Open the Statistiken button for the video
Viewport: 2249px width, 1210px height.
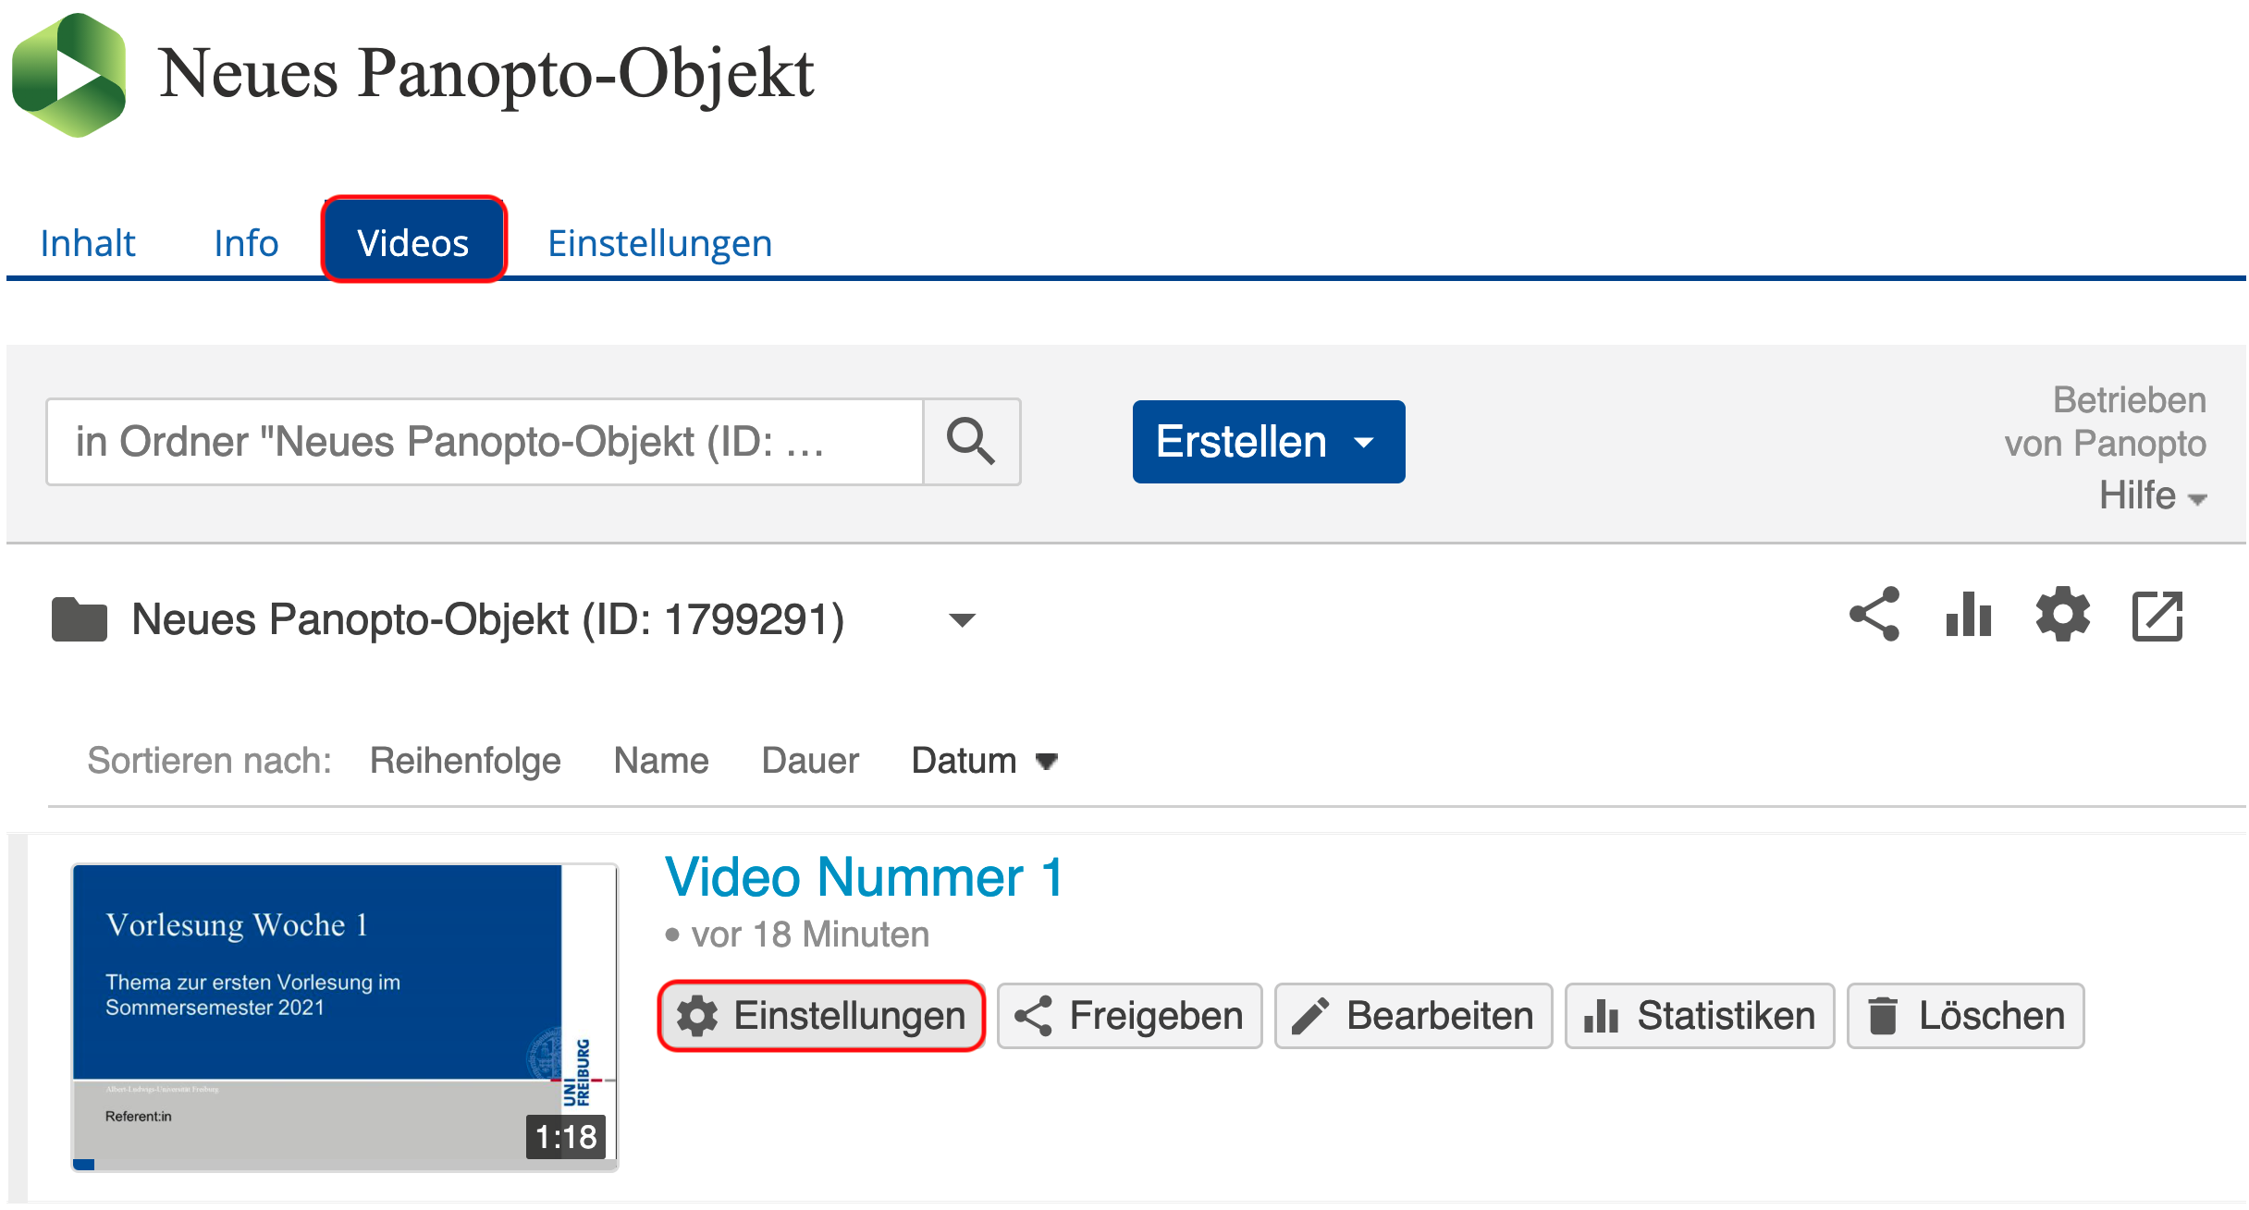pos(1700,1016)
